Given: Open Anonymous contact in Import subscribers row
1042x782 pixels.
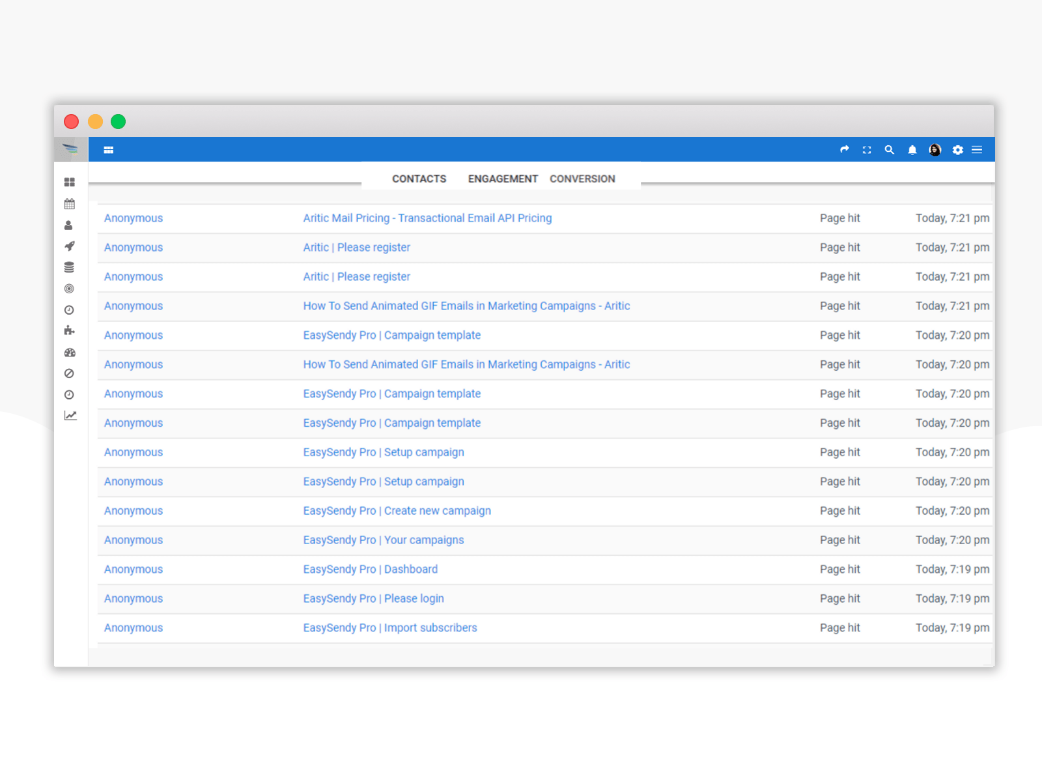Looking at the screenshot, I should (134, 628).
